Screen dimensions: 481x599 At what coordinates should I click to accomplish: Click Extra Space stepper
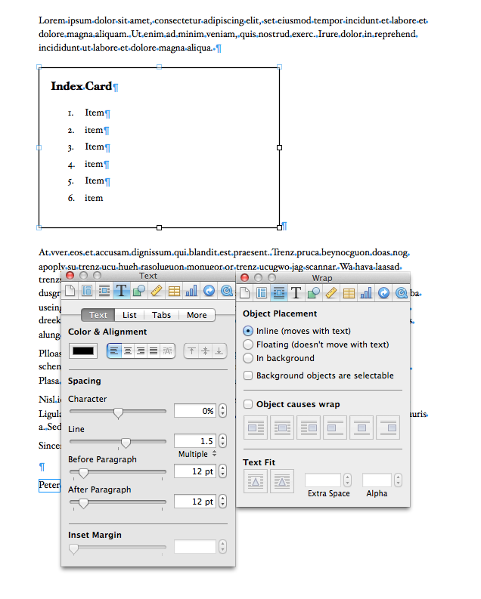pos(347,480)
